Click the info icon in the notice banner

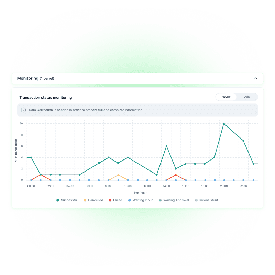(23, 110)
